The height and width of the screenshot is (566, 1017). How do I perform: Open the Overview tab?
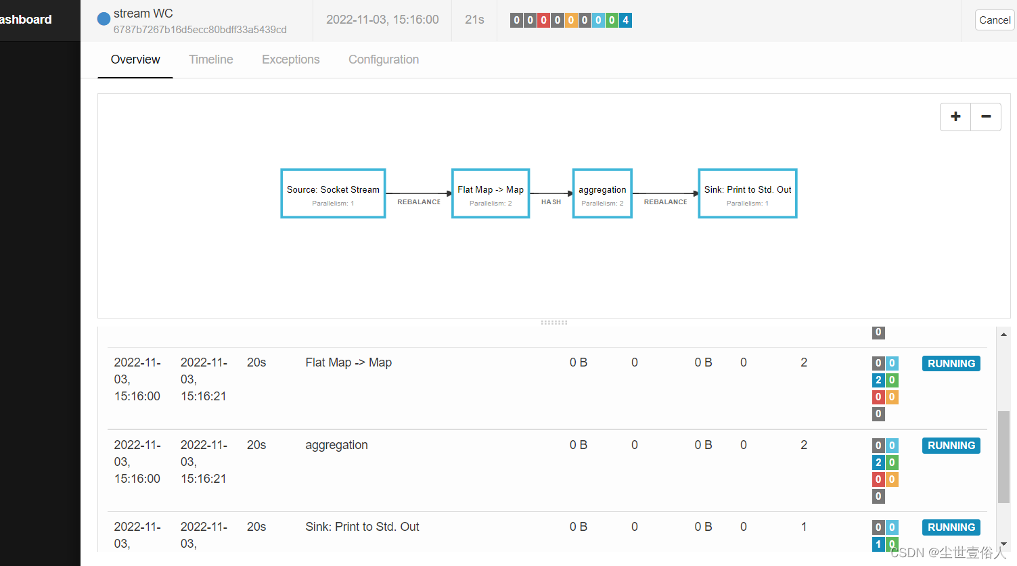pyautogui.click(x=135, y=60)
